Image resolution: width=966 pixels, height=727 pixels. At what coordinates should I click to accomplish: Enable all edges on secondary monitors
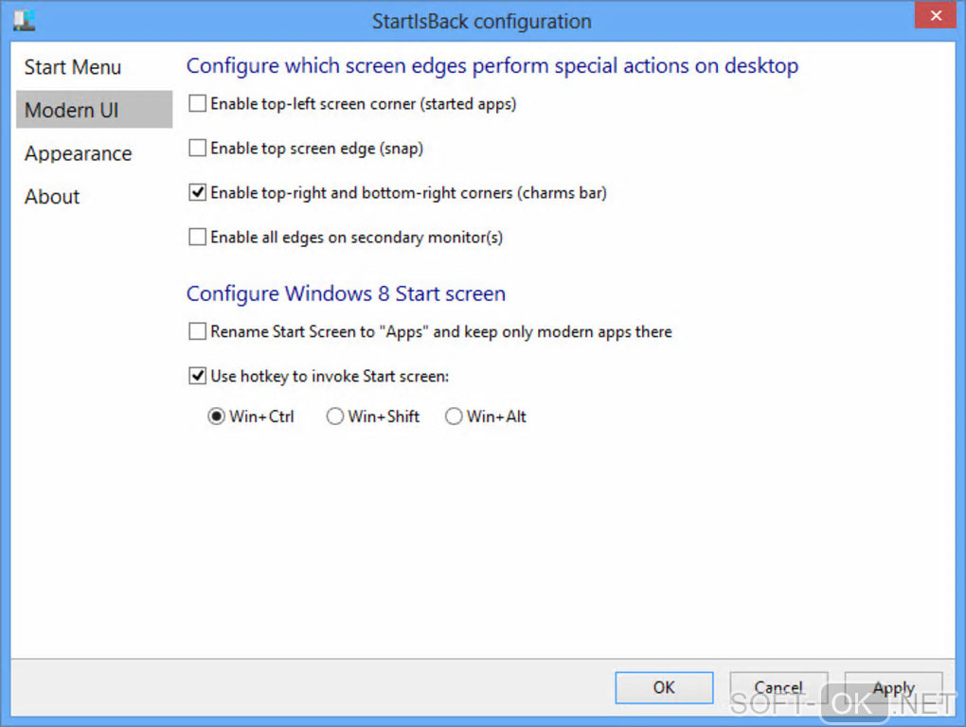(x=197, y=237)
